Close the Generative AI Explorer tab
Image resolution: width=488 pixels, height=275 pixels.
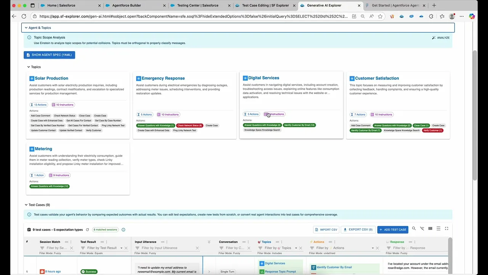[x=359, y=5]
